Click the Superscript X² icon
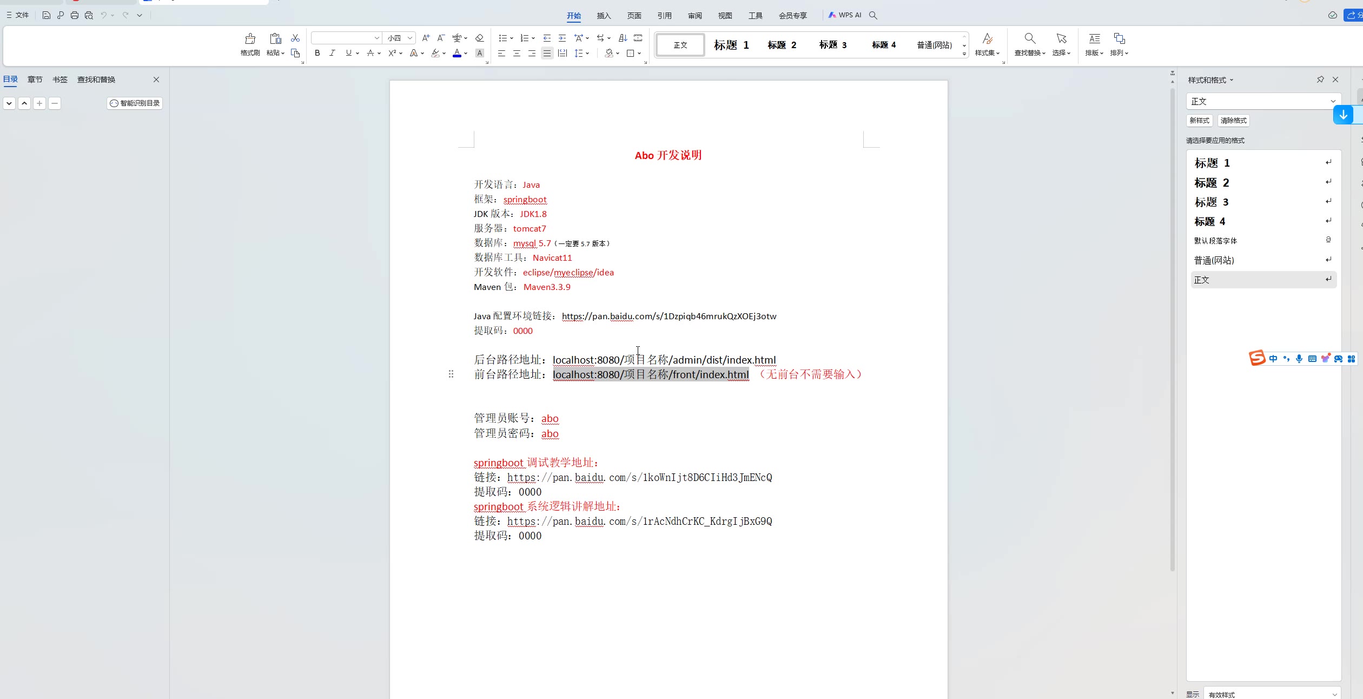This screenshot has width=1363, height=699. tap(392, 53)
